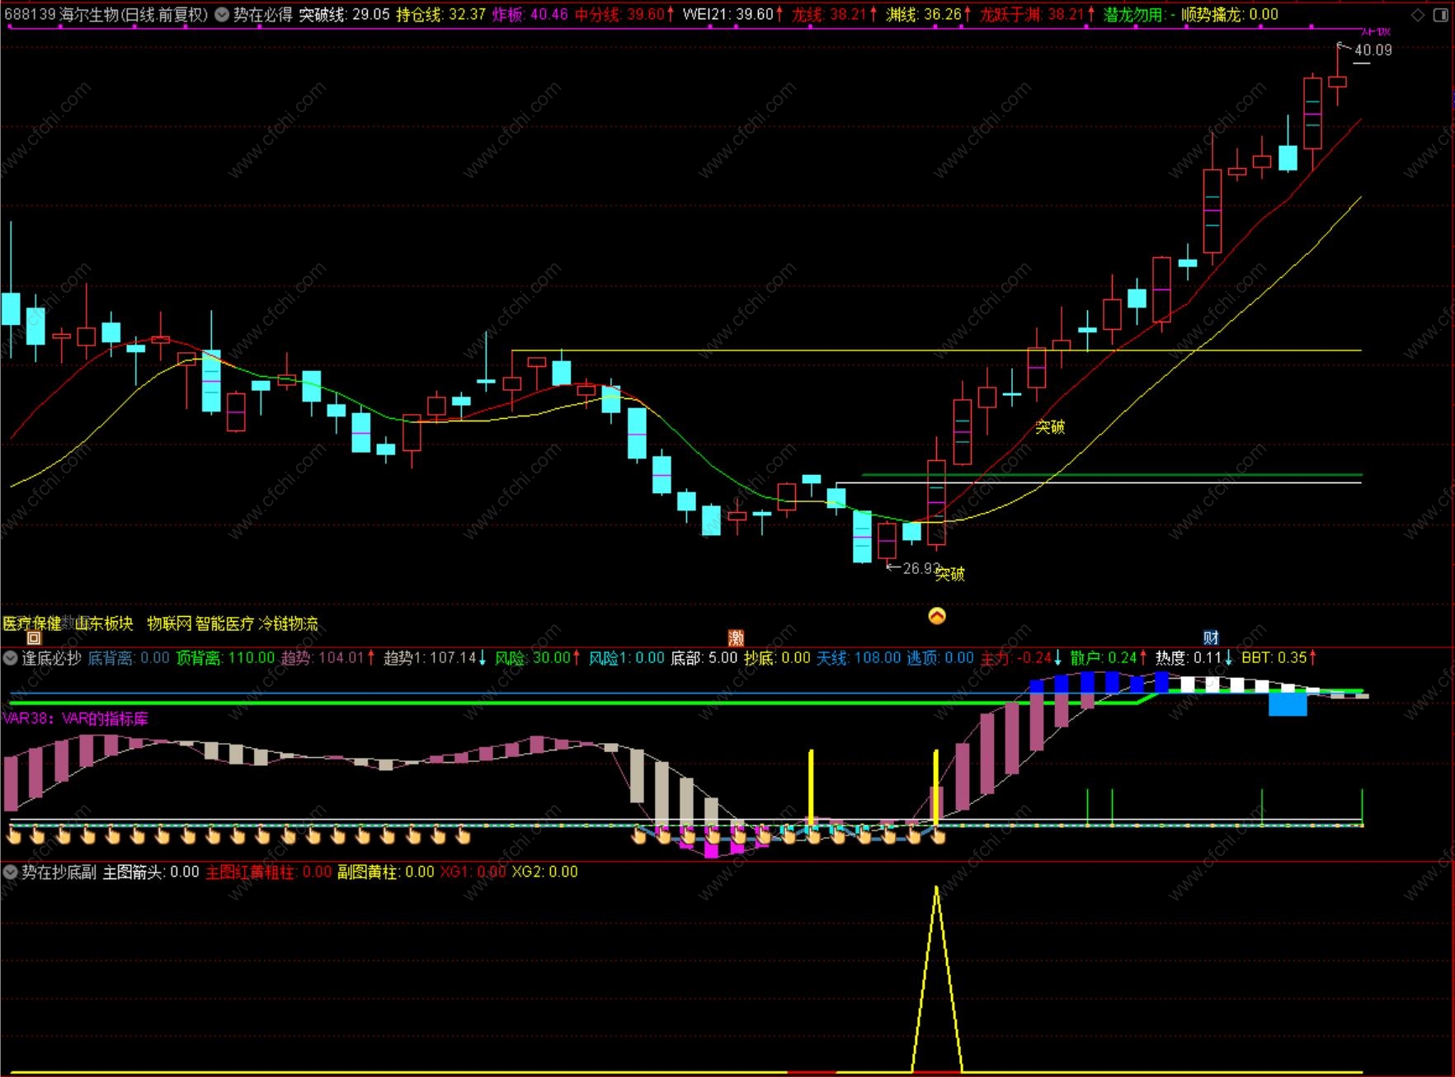
Task: Select the 冷链物流 concept tag
Action: (x=289, y=623)
